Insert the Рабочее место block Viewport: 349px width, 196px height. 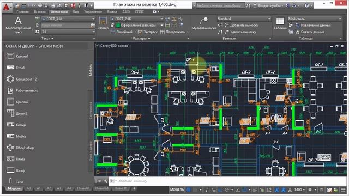tap(22, 90)
